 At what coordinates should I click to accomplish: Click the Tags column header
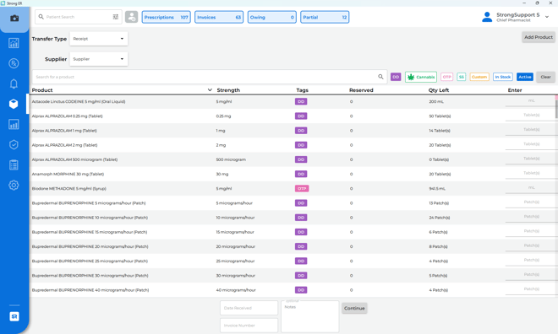(302, 90)
